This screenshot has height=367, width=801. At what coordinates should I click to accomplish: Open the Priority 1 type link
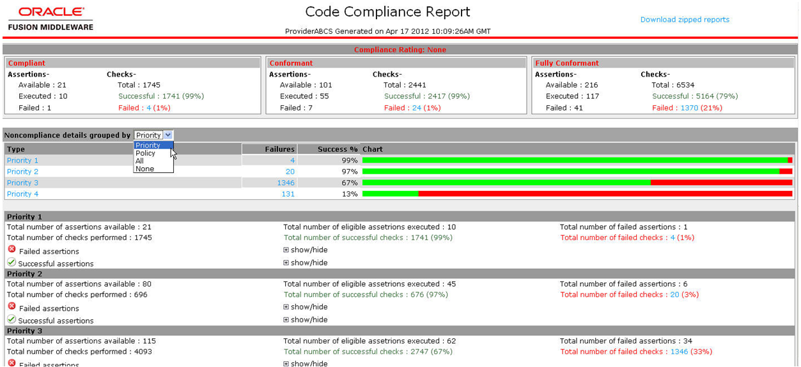tap(22, 161)
